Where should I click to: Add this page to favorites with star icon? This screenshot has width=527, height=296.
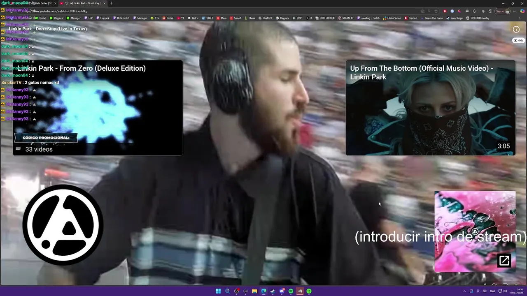pos(436,11)
